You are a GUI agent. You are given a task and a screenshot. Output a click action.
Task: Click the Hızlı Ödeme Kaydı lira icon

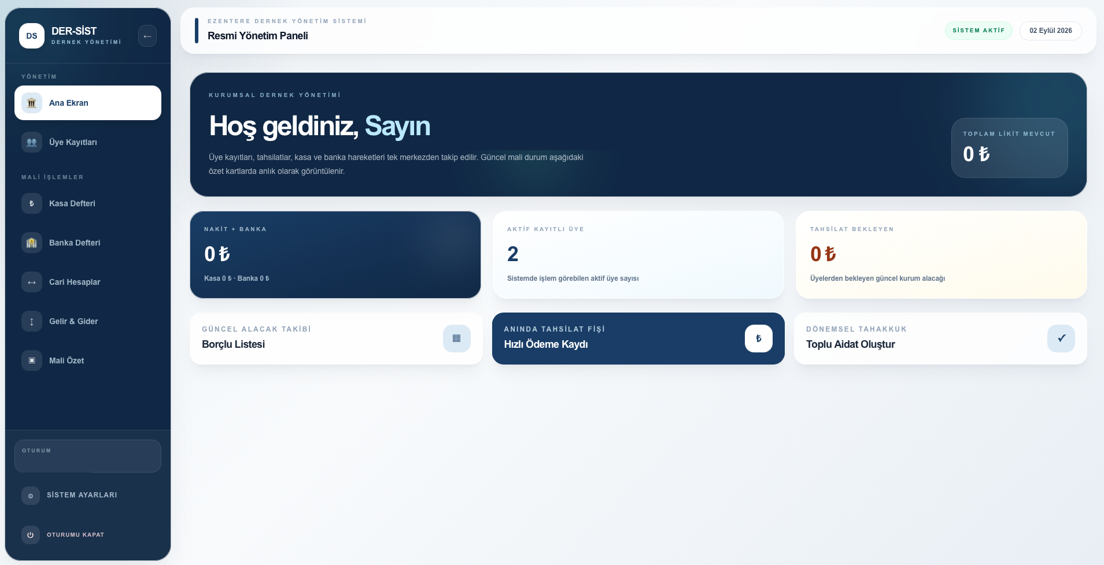pos(759,339)
